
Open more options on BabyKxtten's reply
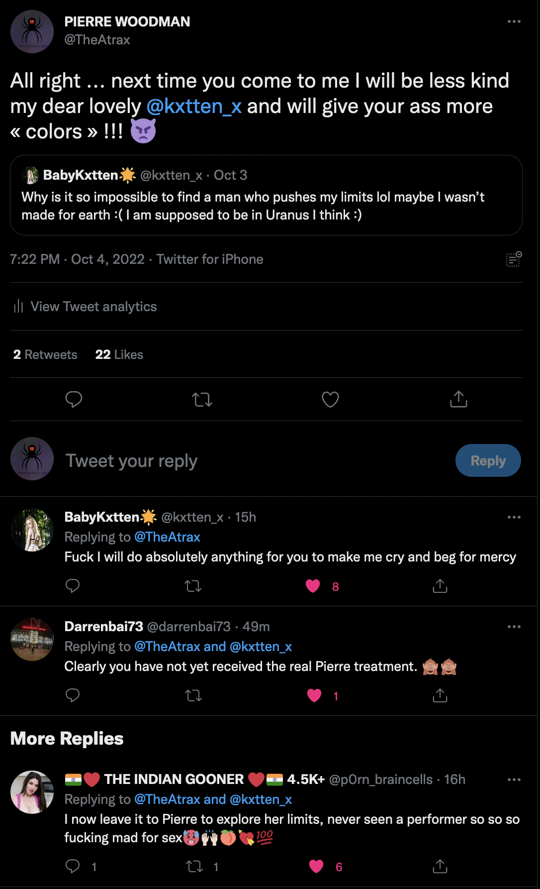click(x=514, y=517)
